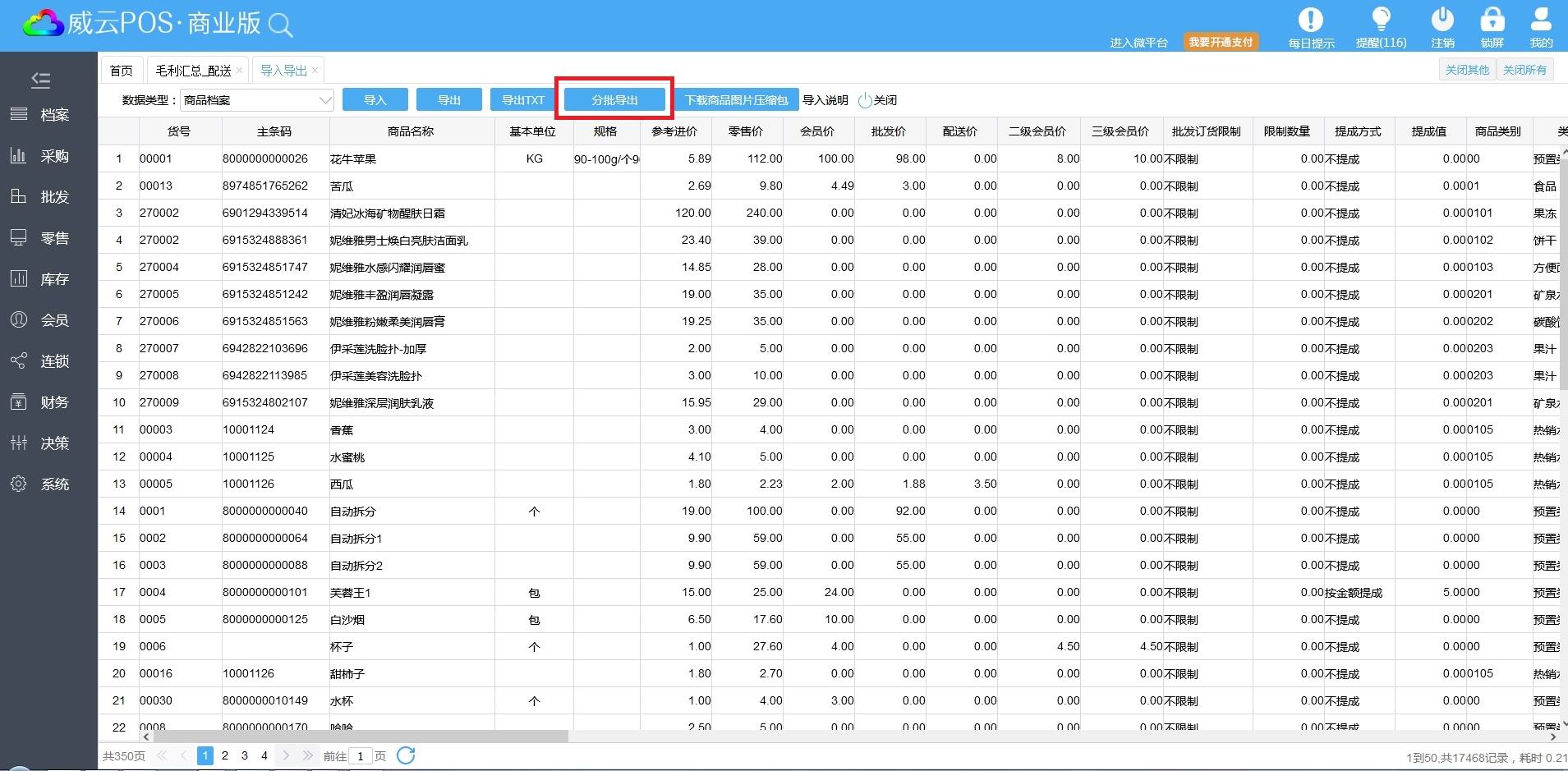The height and width of the screenshot is (771, 1568).
Task: Click the 分批导出 button
Action: (614, 100)
